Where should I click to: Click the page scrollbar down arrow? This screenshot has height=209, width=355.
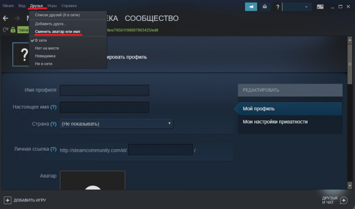(350, 186)
